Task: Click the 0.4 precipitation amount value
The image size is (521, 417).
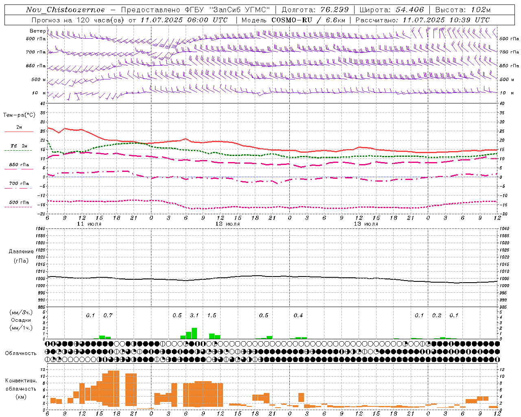Action: [x=298, y=316]
